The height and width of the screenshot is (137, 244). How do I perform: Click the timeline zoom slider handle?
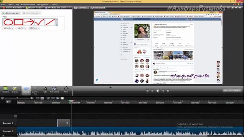pos(17,98)
